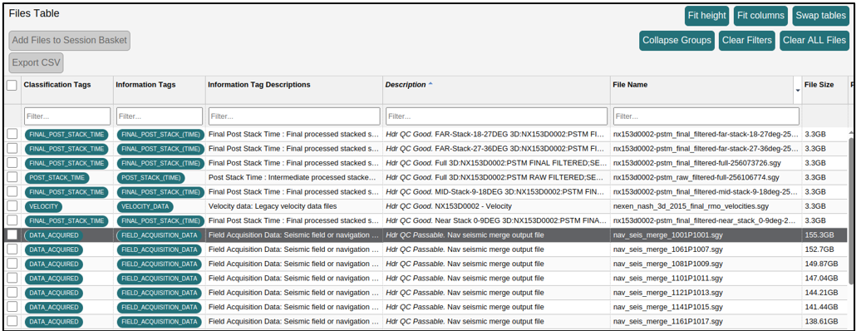Check the nav_seis_merge_1121P1013.sgy row
The image size is (856, 331).
pos(12,293)
